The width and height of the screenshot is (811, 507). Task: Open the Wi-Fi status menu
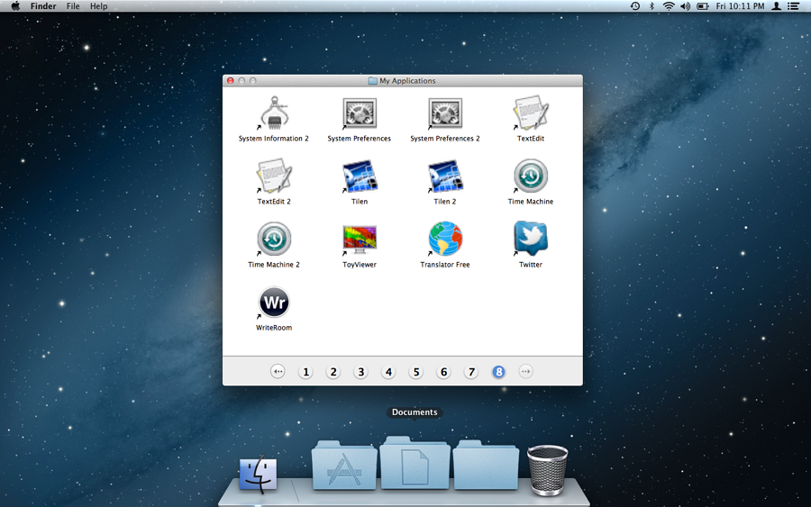pyautogui.click(x=669, y=6)
